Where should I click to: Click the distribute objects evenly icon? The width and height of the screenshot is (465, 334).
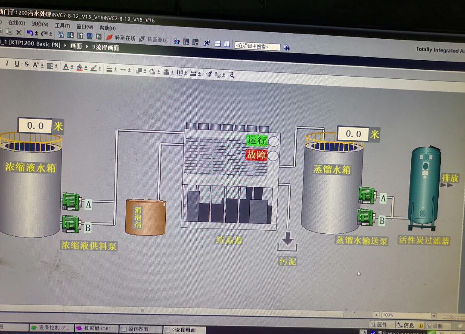(x=180, y=72)
